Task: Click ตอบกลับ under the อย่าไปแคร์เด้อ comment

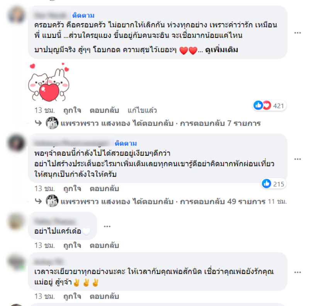Action: click(x=104, y=245)
